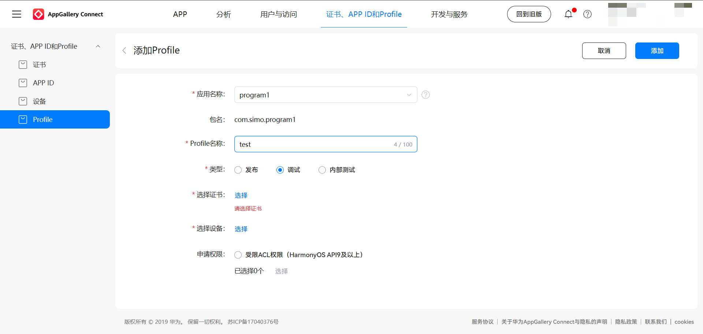
Task: Open the 联系我们 footer link
Action: tap(656, 322)
